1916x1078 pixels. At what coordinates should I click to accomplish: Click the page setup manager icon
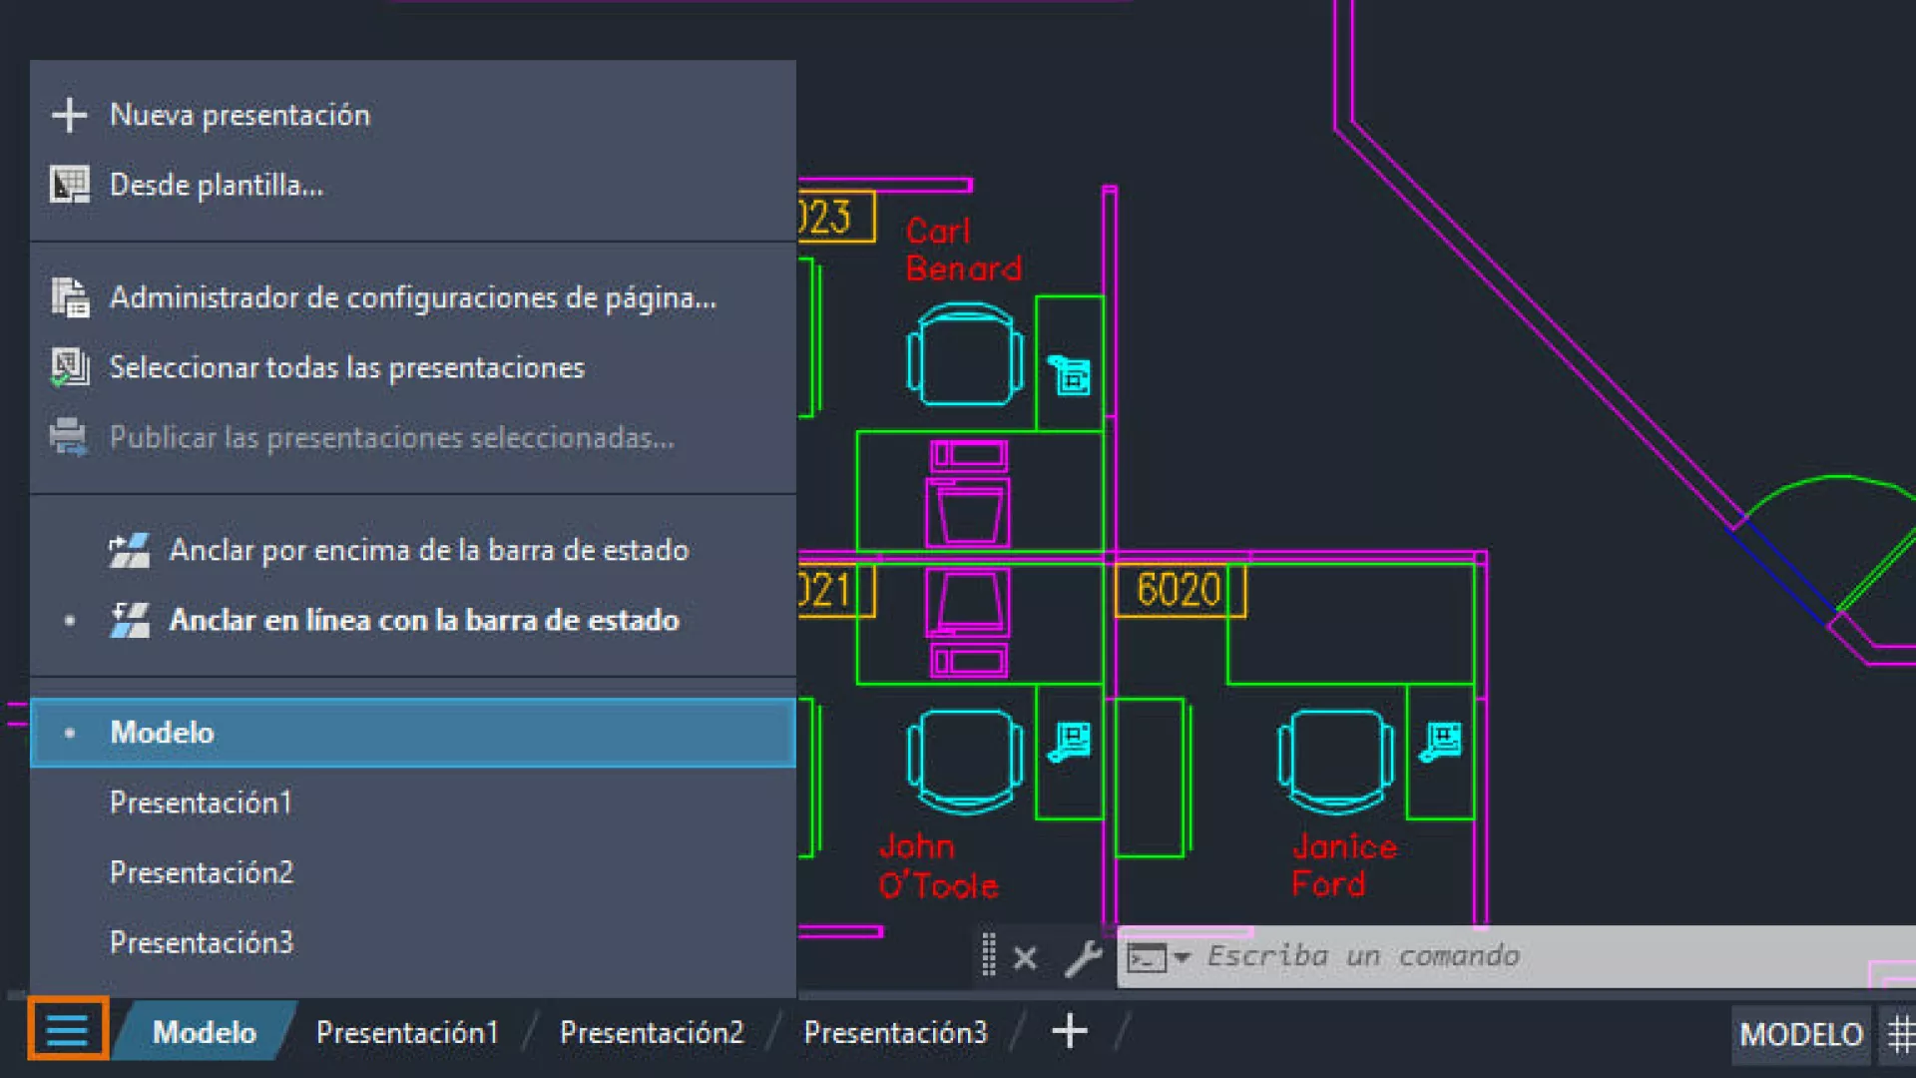[69, 297]
